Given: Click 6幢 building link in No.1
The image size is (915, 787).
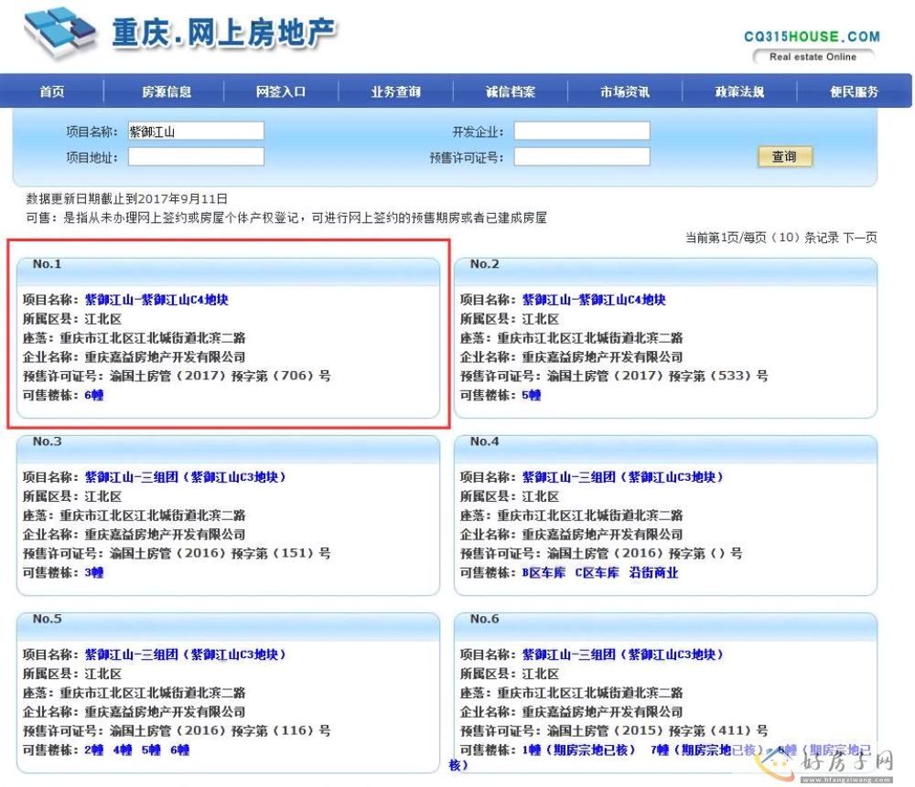Looking at the screenshot, I should tap(93, 396).
